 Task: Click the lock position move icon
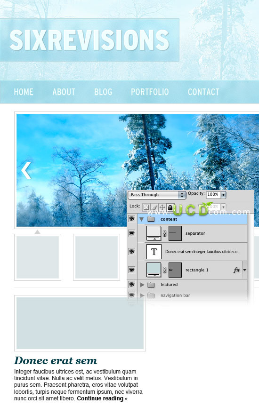click(x=162, y=207)
